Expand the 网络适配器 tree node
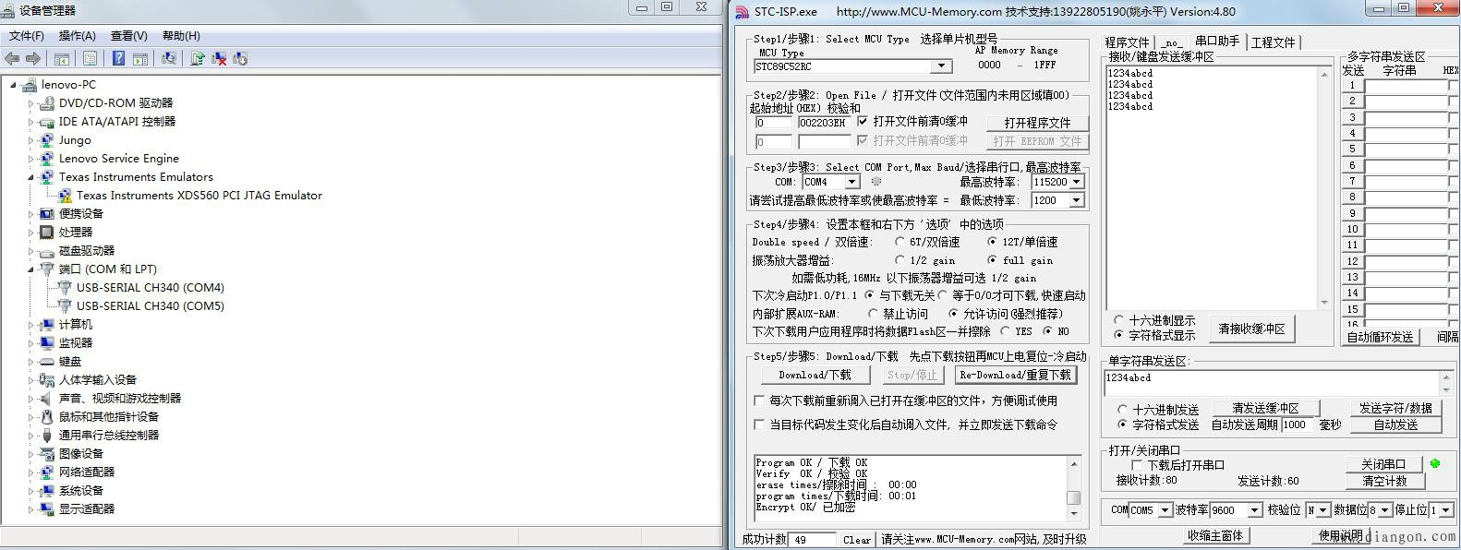 pos(30,472)
